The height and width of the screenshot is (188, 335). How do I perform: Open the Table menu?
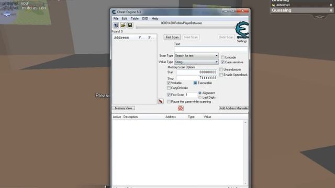click(135, 19)
